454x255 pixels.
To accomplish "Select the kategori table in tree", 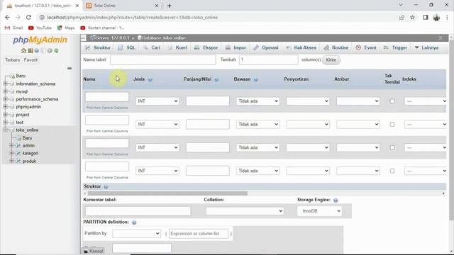I will pos(31,153).
